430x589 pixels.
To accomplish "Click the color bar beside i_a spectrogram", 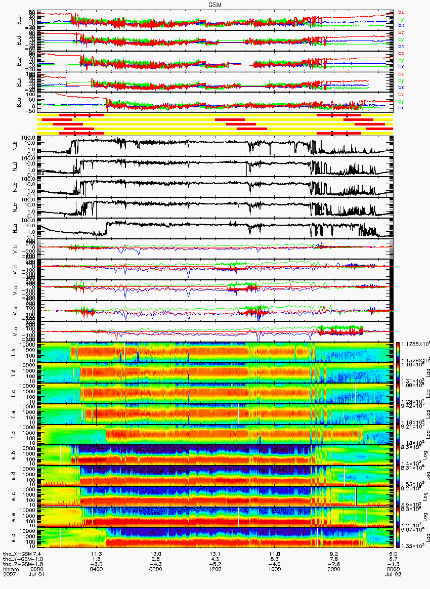I will 398,435.
